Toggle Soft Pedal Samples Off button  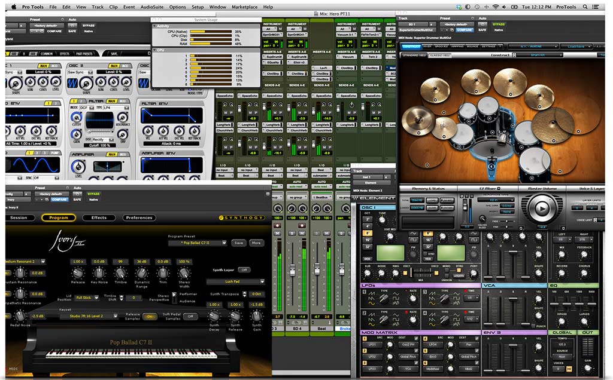click(190, 316)
